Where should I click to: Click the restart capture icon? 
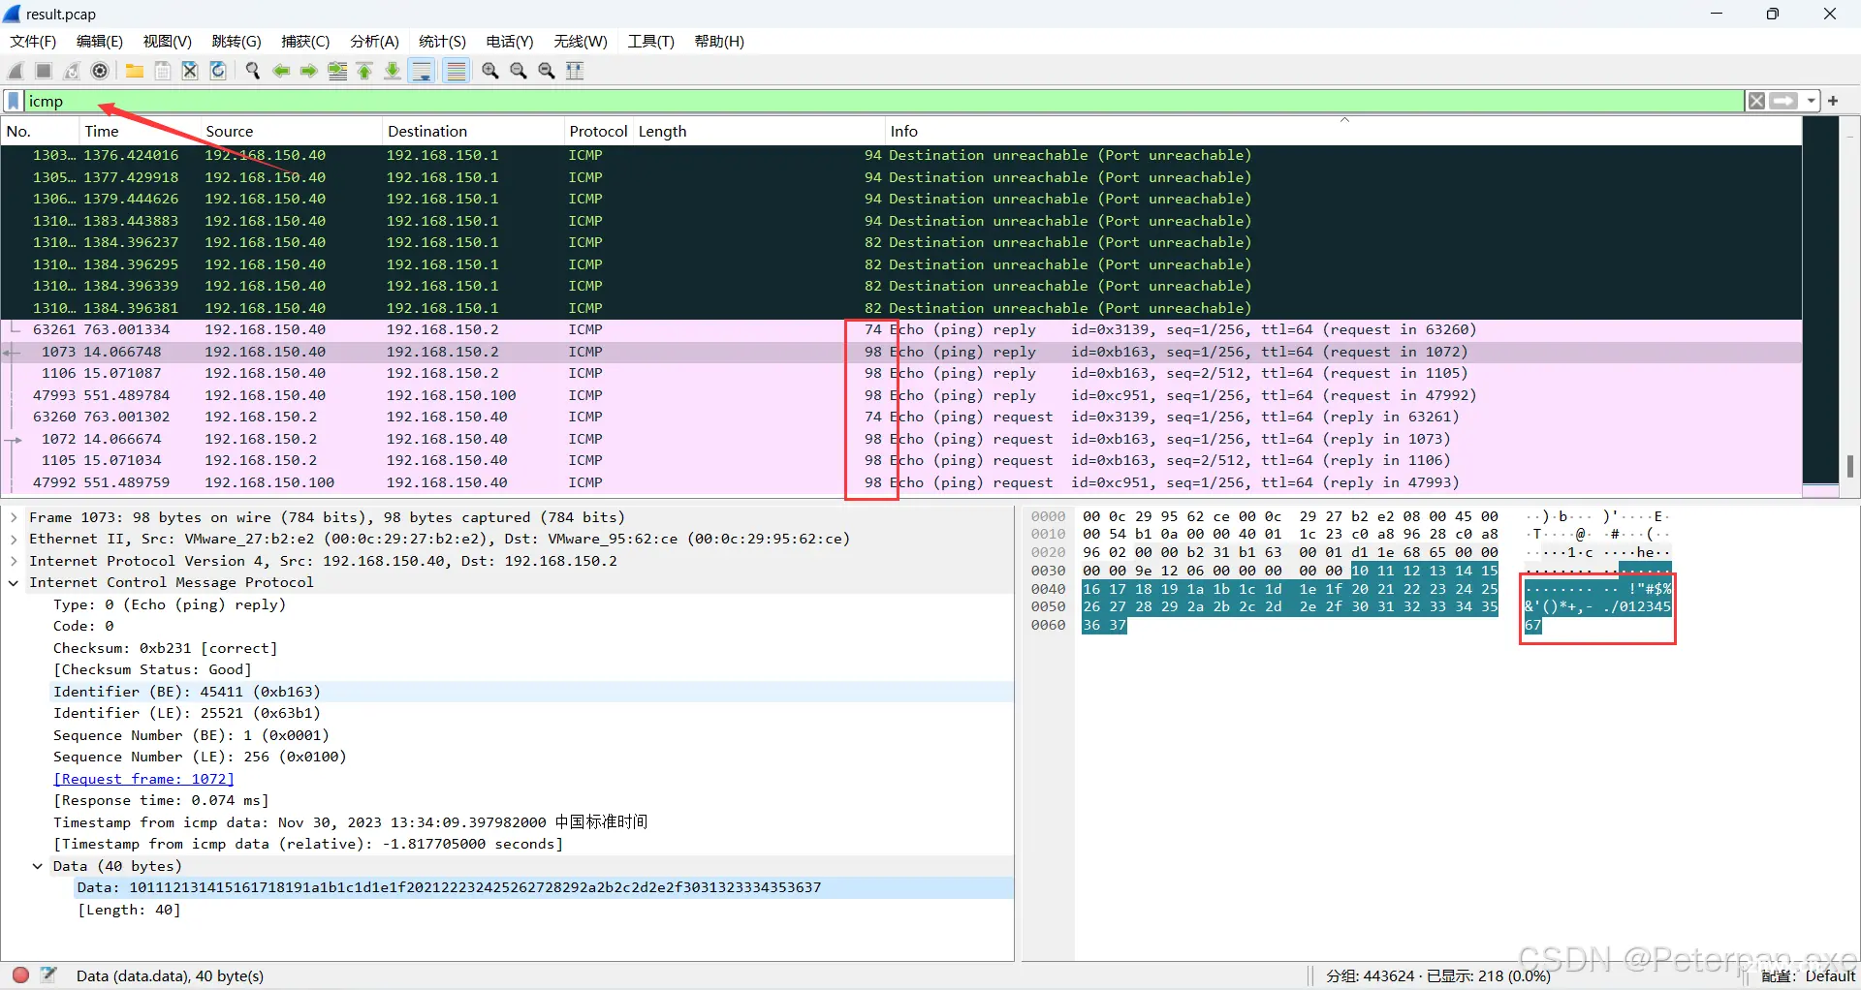[72, 71]
